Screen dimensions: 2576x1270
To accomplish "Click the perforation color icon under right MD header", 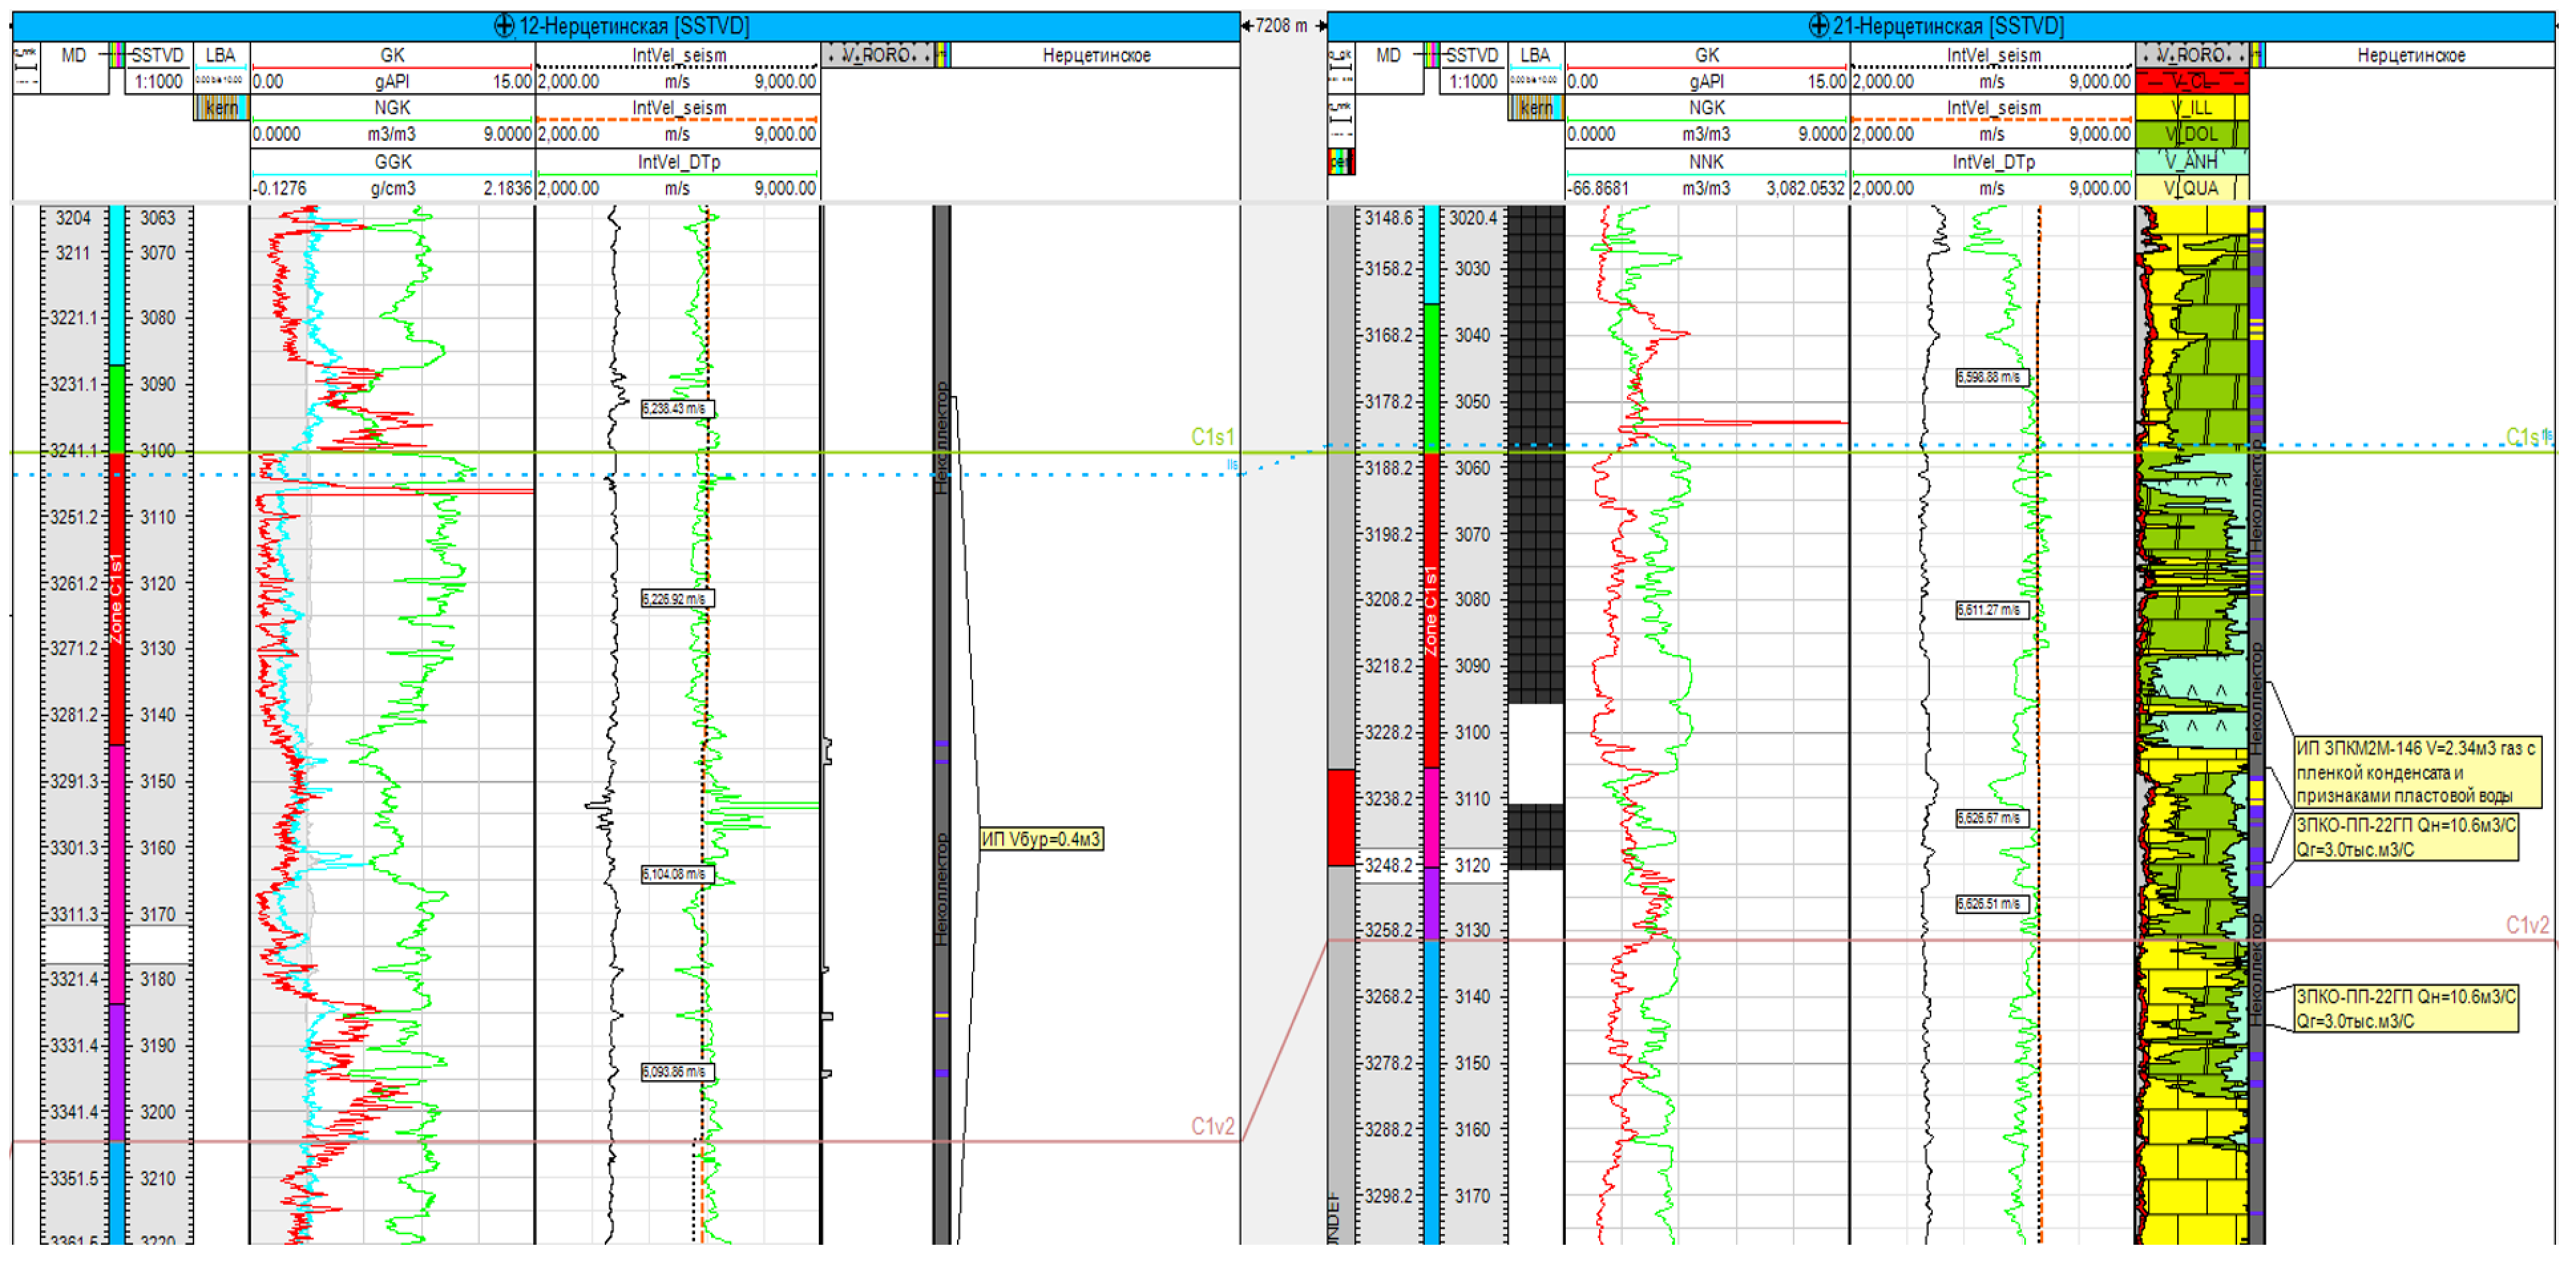I will [1341, 161].
